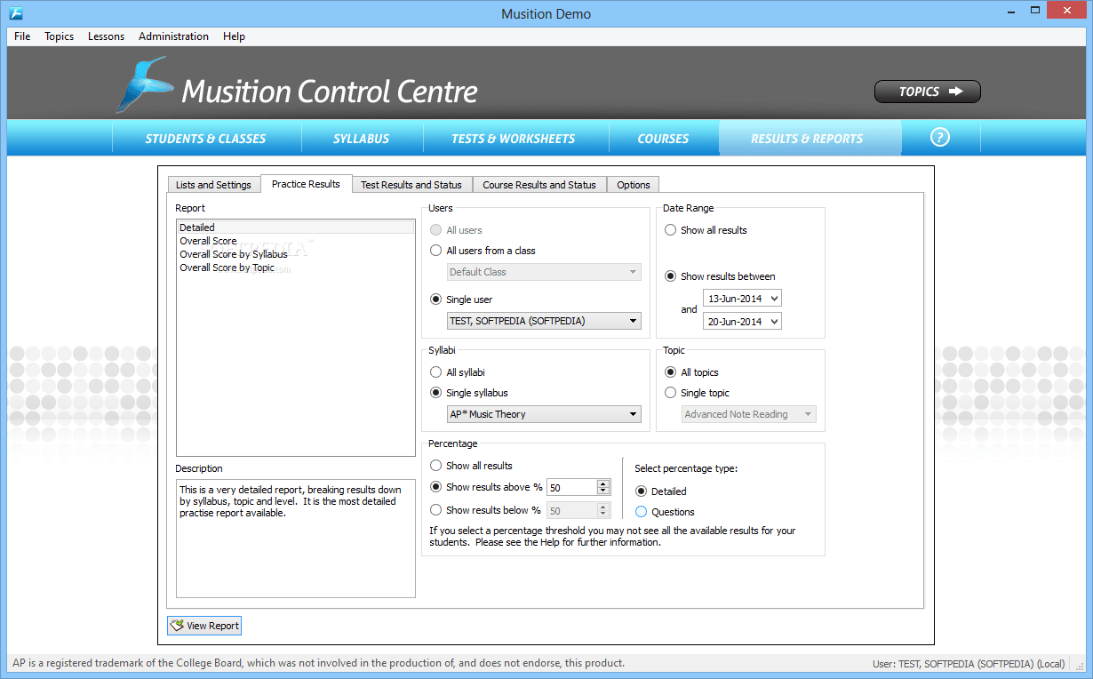1093x679 pixels.
Task: Select Overall Score by Syllabus report
Action: coord(296,254)
